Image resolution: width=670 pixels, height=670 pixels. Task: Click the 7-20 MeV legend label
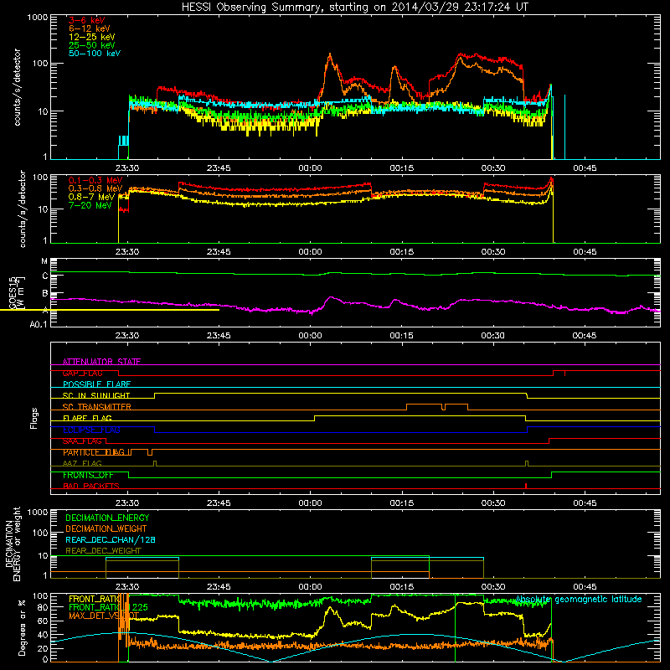pyautogui.click(x=90, y=205)
